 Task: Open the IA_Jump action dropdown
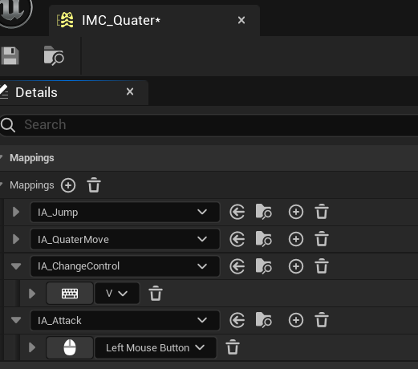125,213
